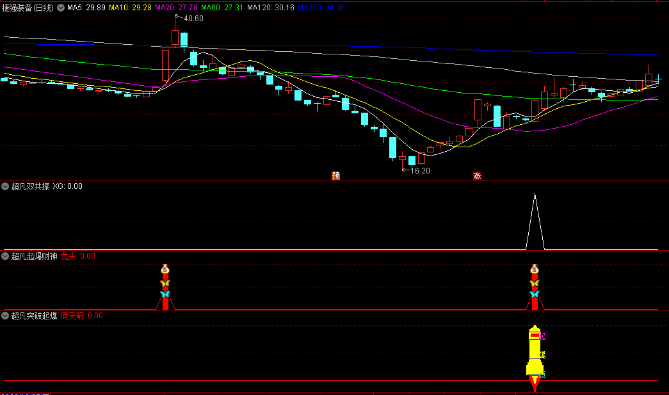669x395 pixels.
Task: Click the yellow 爆 label beside rocket
Action: tap(543, 355)
